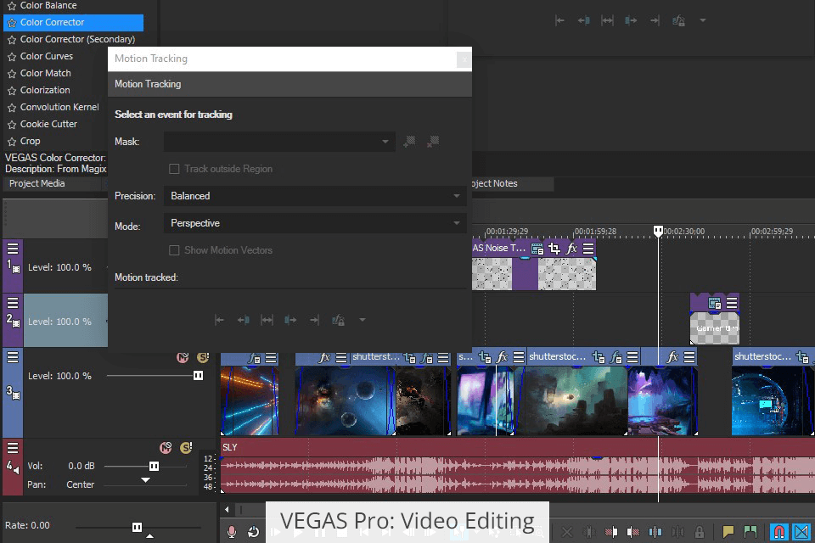Screen dimensions: 815x543
Task: Click track both directions in Motion Tracking dialog
Action: 267,320
